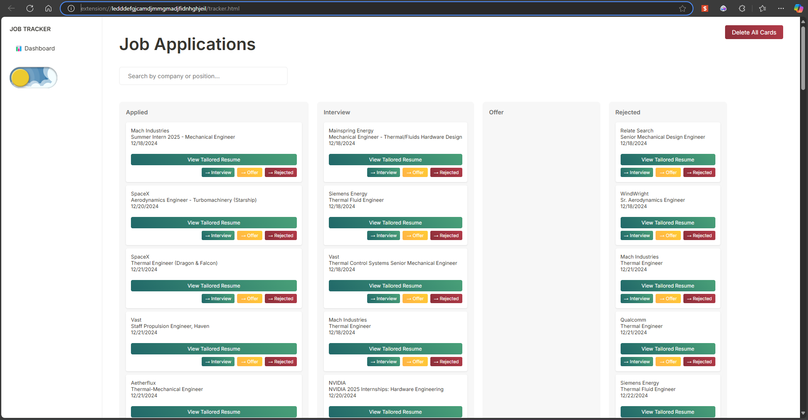Viewport: 808px width, 420px height.
Task: Open the Copilot icon
Action: pyautogui.click(x=798, y=8)
